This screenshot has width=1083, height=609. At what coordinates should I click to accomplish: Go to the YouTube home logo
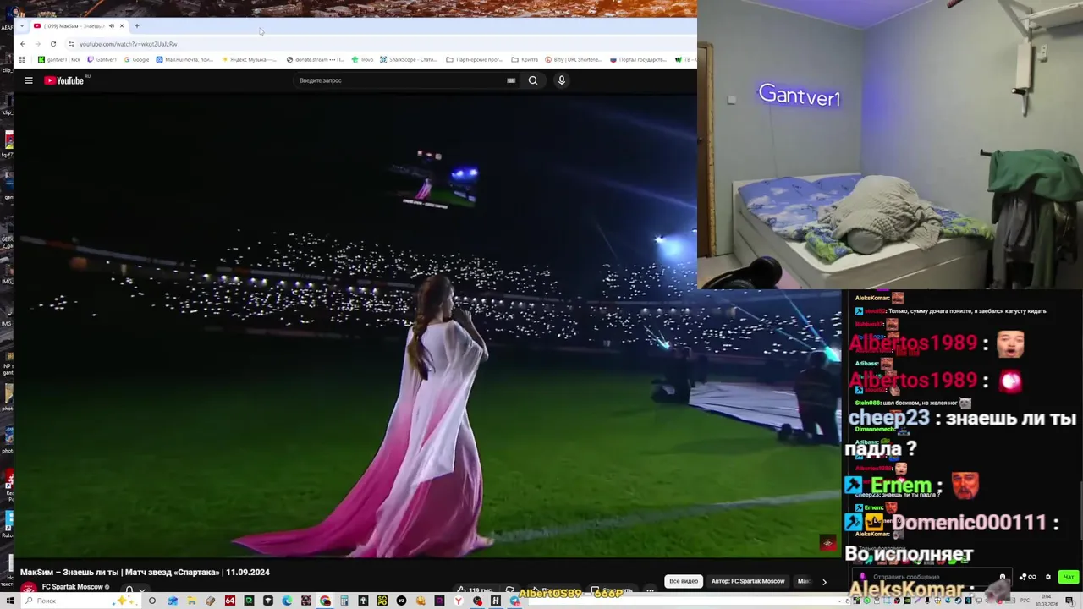[x=64, y=80]
